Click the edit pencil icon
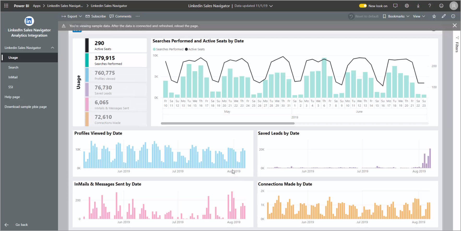The height and width of the screenshot is (231, 461). click(x=444, y=16)
